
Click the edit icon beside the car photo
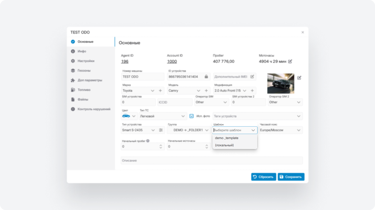299,78
